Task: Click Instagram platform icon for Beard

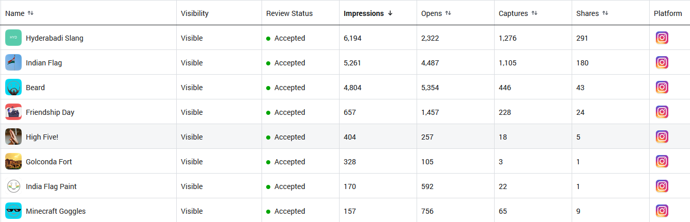Action: pos(662,87)
